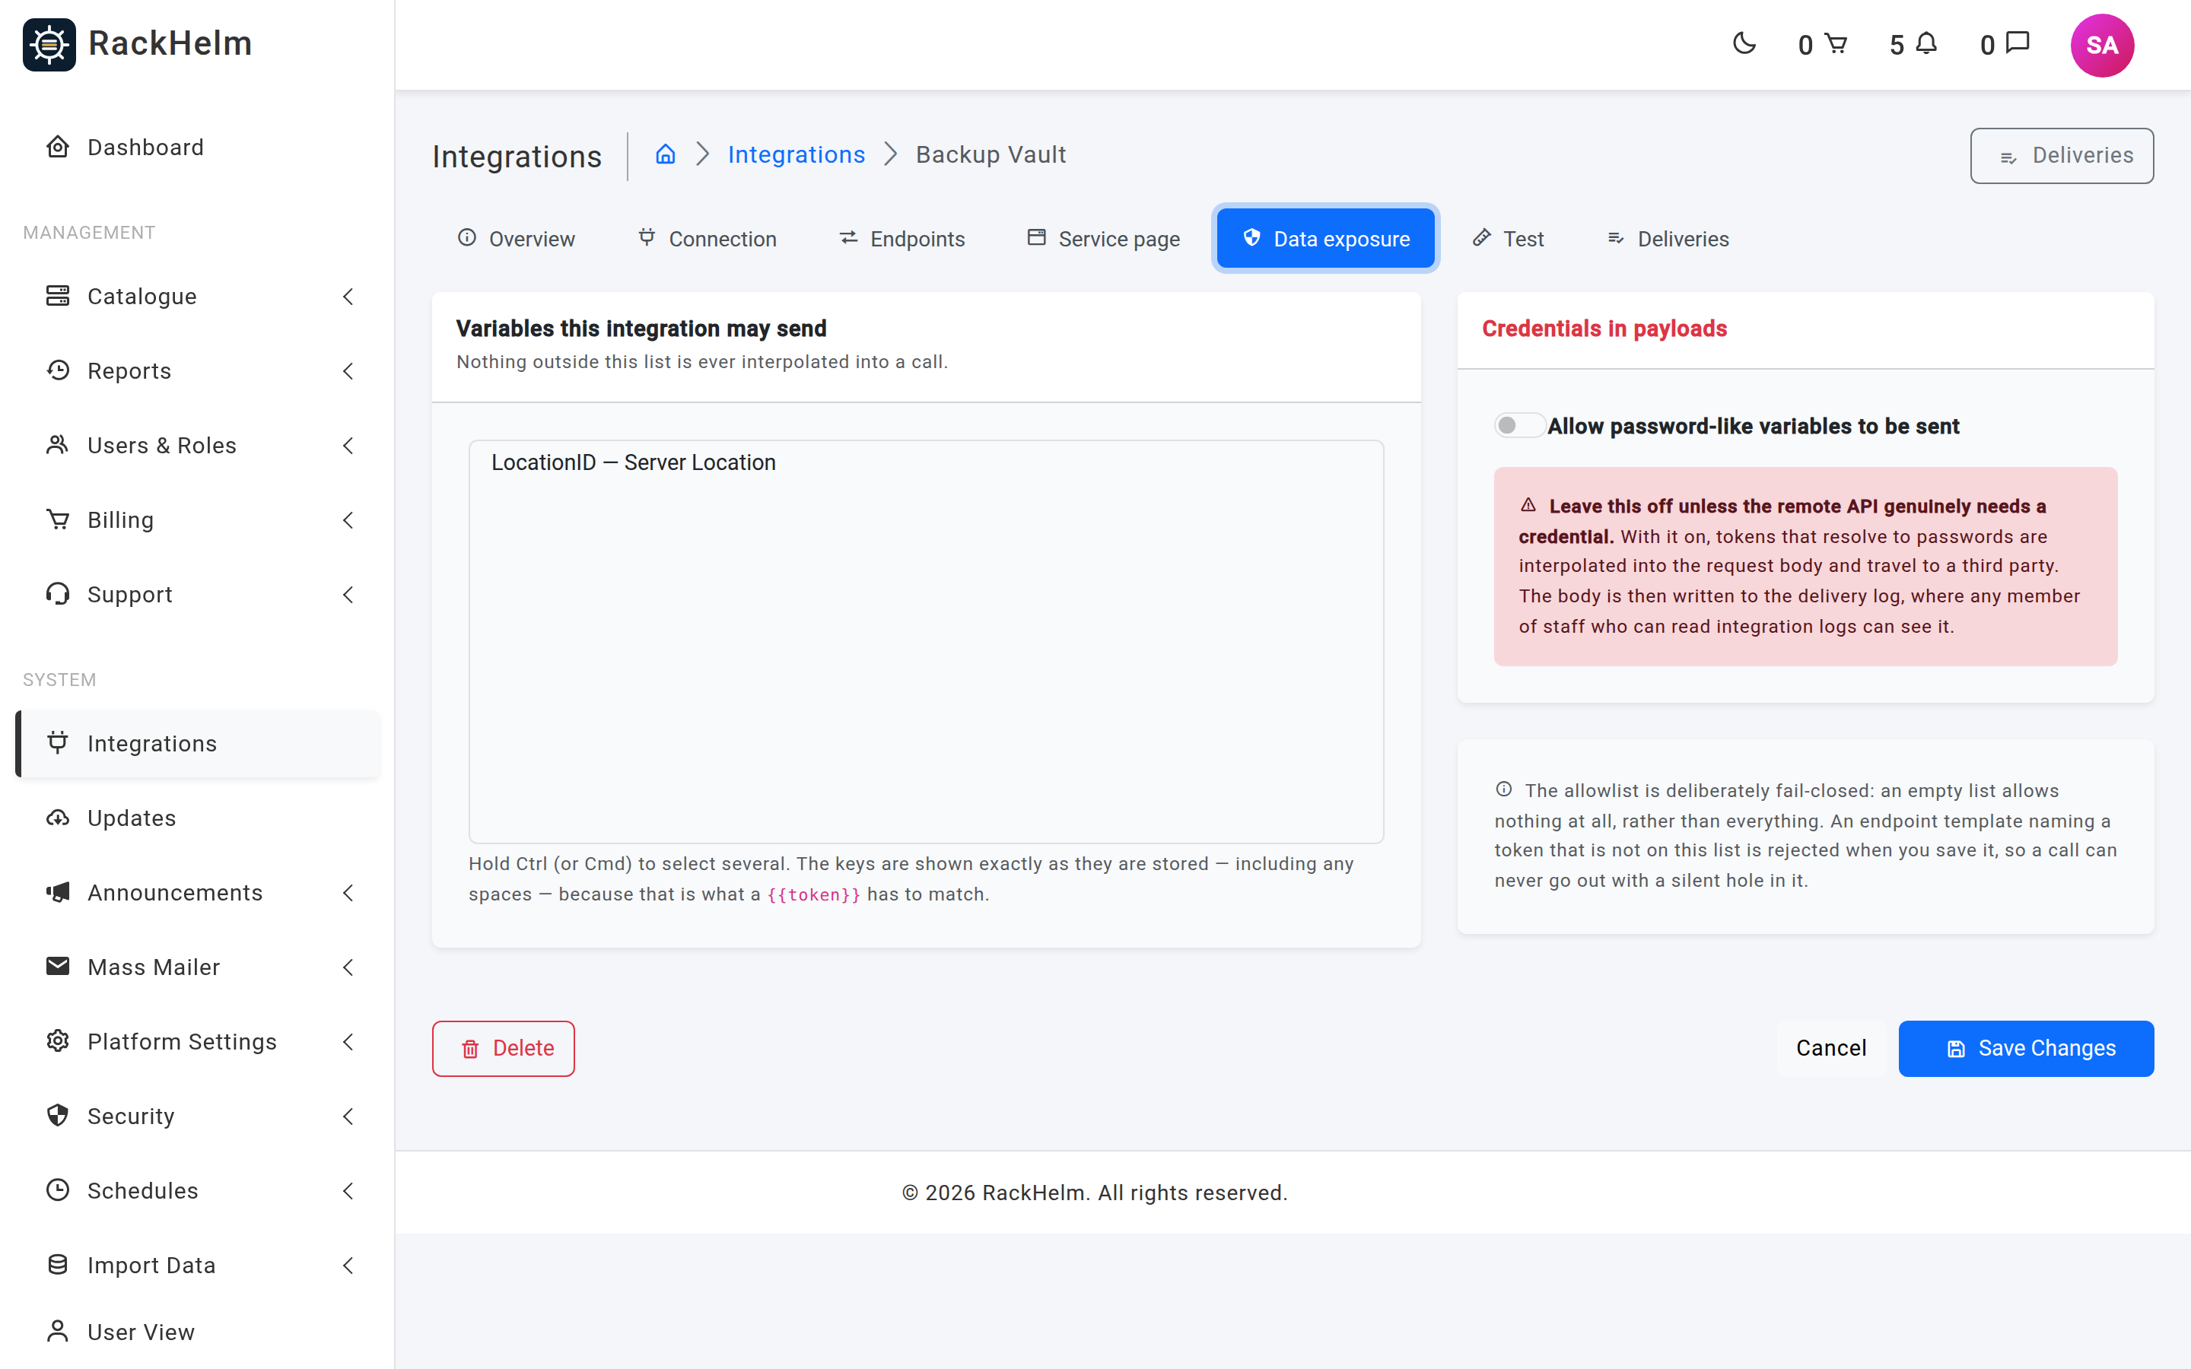
Task: Open the Test tab
Action: [1509, 239]
